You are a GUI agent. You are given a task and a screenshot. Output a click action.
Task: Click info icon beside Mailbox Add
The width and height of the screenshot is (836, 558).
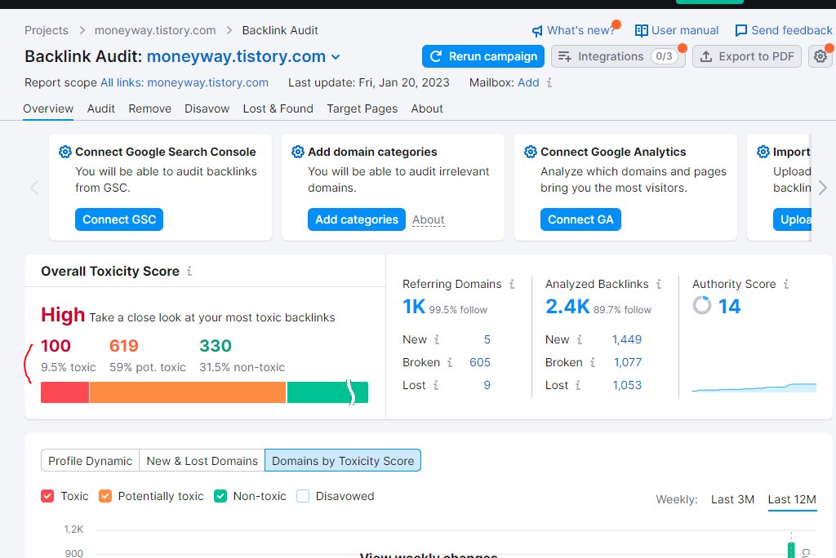[x=549, y=82]
